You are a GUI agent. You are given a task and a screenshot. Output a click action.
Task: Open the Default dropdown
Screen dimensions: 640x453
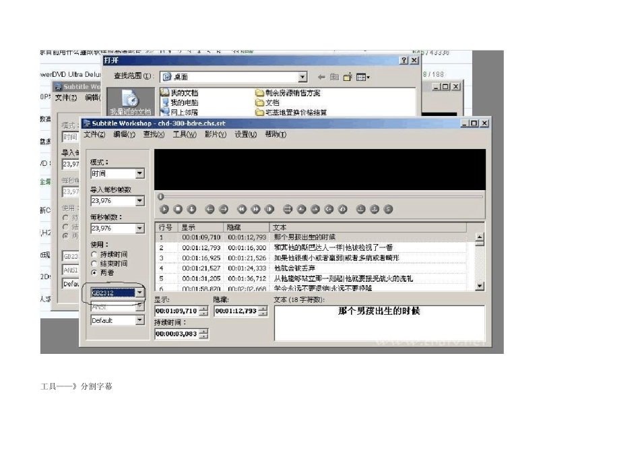point(139,320)
